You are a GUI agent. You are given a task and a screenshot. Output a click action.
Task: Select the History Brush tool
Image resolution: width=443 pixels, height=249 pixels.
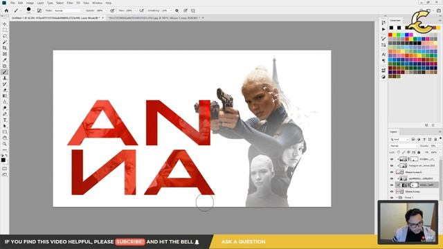pyautogui.click(x=5, y=84)
